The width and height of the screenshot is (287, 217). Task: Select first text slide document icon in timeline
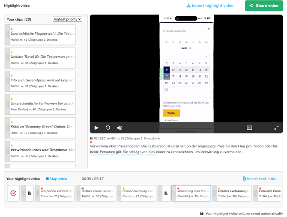[29, 193]
